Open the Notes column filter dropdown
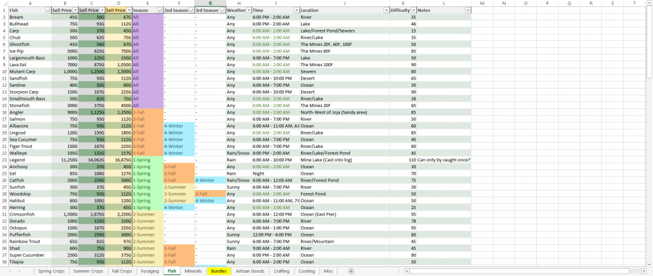Image resolution: width=653 pixels, height=276 pixels. 467,11
